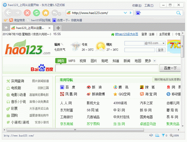The width and height of the screenshot is (187, 142).
Task: Close the hao123 tab
Action: tap(49, 28)
